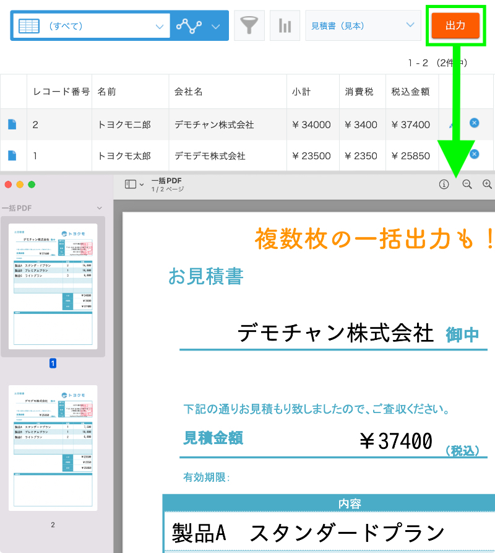Click the ¥ 34000 subtotal cell
The width and height of the screenshot is (495, 553).
[313, 124]
